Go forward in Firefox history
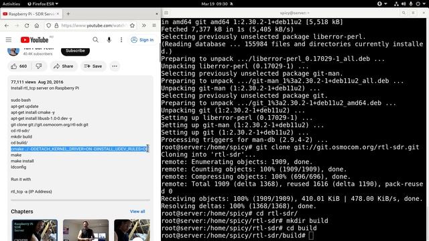This screenshot has height=241, width=429. (x=17, y=25)
